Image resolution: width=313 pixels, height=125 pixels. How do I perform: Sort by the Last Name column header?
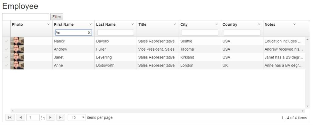105,24
